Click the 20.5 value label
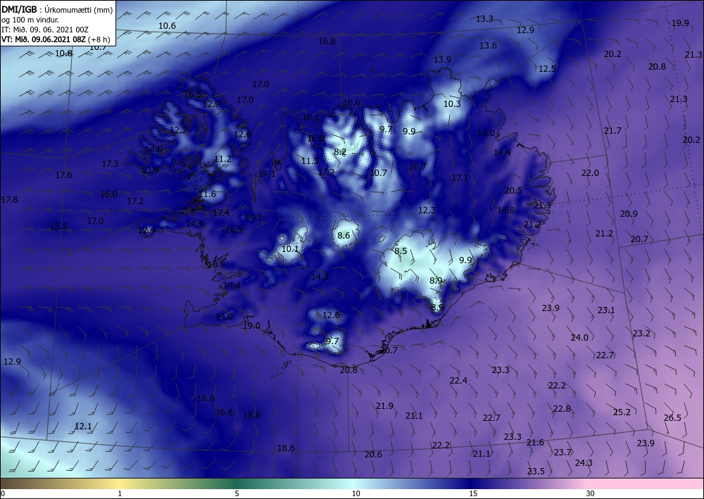The height and width of the screenshot is (499, 704). (x=513, y=190)
